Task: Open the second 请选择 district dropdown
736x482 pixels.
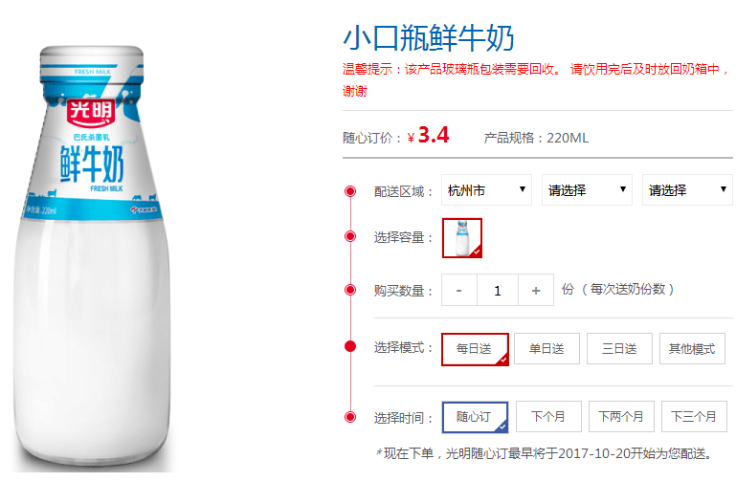Action: pyautogui.click(x=587, y=190)
